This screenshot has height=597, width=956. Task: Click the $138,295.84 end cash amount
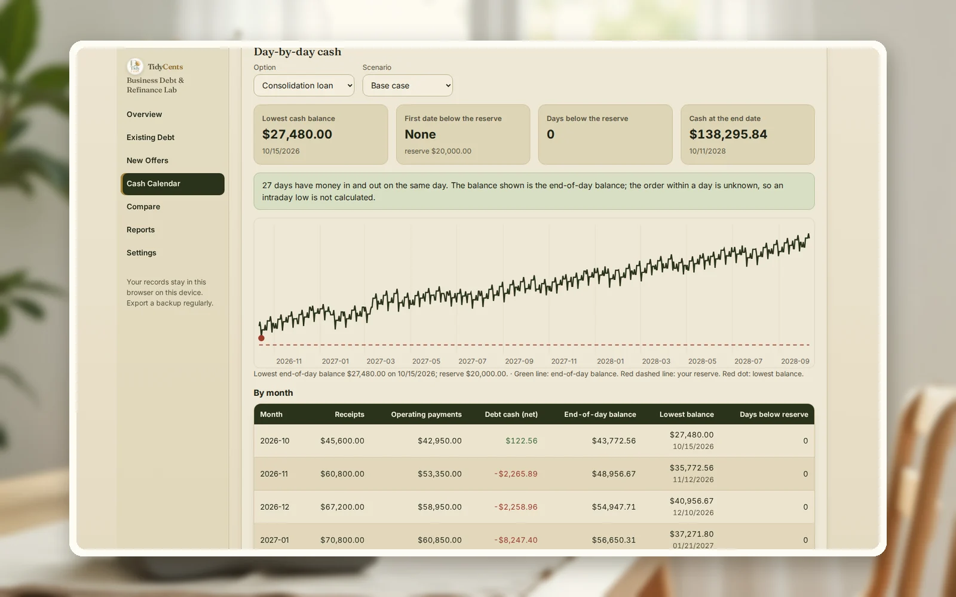point(728,134)
